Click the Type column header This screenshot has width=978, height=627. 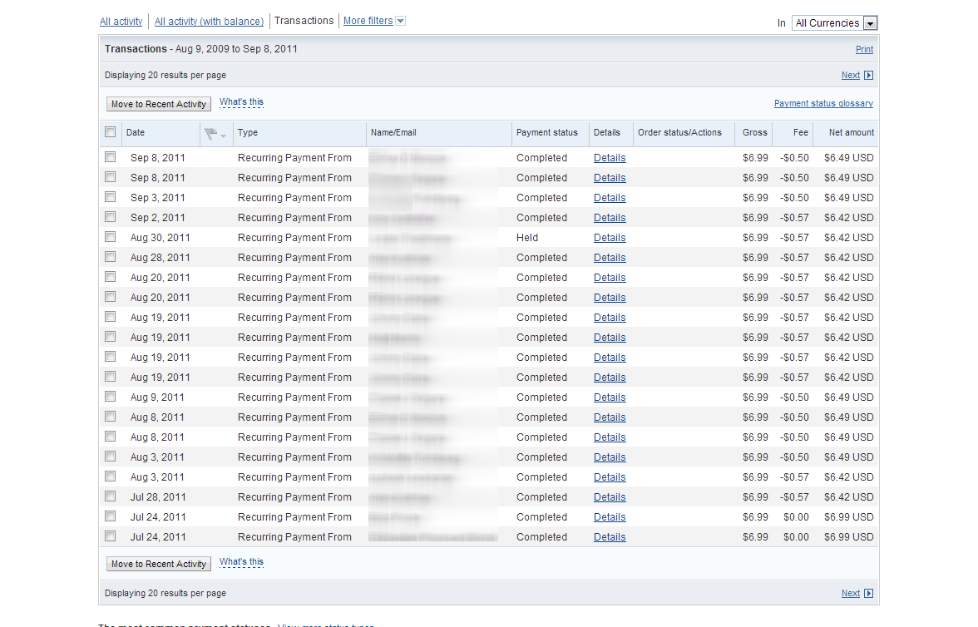(248, 132)
